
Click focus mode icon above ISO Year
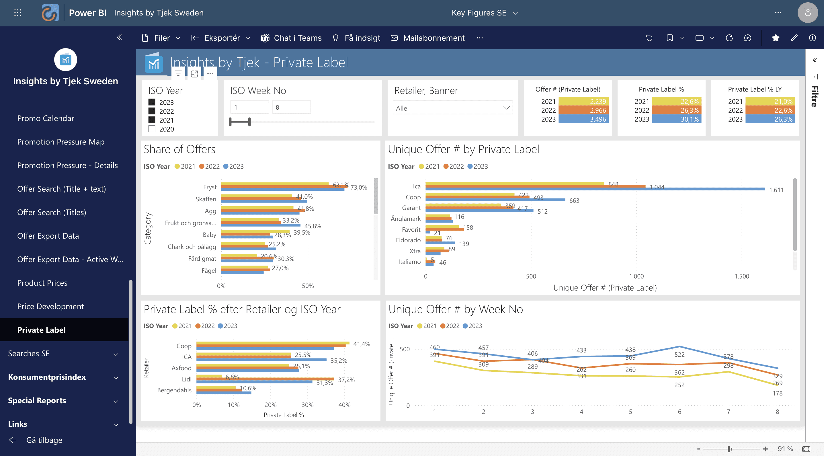[194, 74]
